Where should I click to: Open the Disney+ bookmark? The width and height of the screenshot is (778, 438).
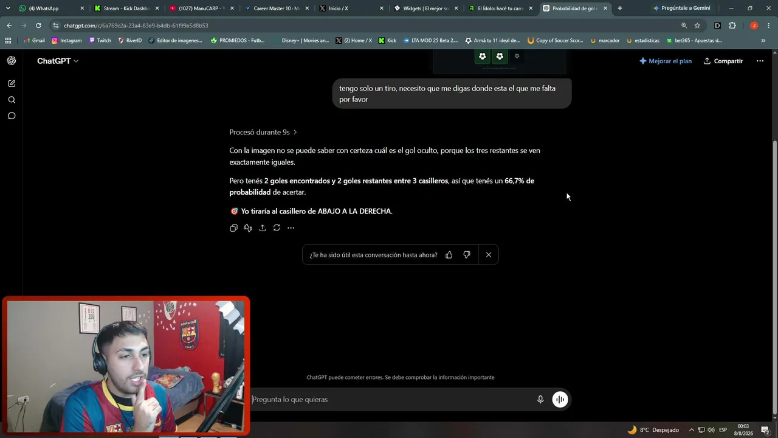pyautogui.click(x=301, y=41)
